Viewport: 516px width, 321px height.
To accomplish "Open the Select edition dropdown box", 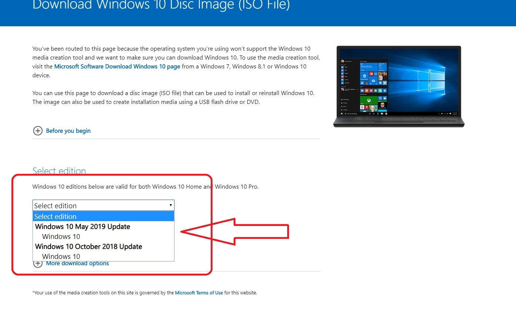I will (x=103, y=206).
